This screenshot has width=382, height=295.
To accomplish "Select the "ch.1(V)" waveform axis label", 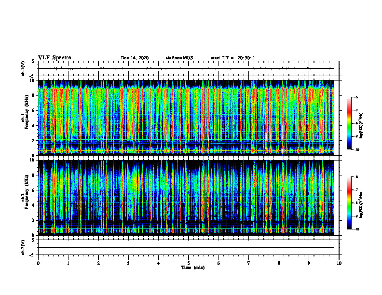I will click(x=23, y=68).
